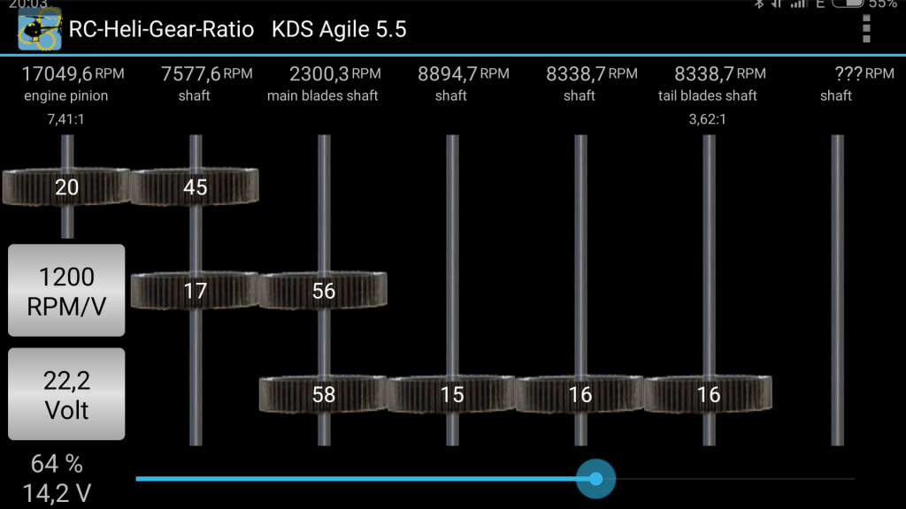Select the 16-tooth gear on tail blades shaft
Viewport: 906px width, 509px height.
point(708,394)
